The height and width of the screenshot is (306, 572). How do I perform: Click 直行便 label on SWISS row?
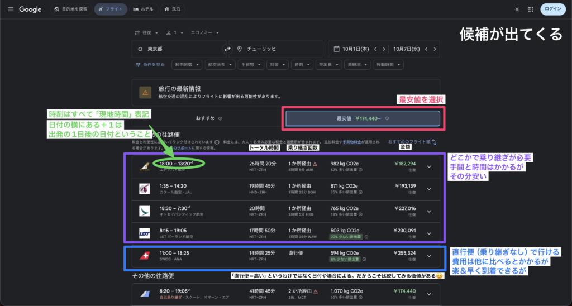[x=295, y=253]
